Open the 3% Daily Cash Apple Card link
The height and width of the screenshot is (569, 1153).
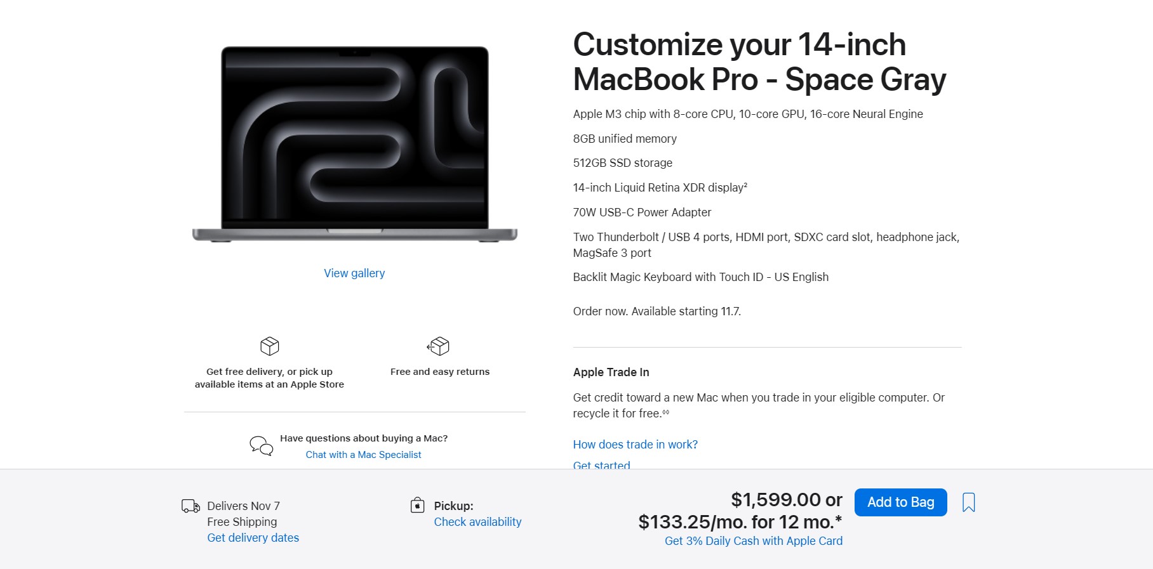[753, 541]
